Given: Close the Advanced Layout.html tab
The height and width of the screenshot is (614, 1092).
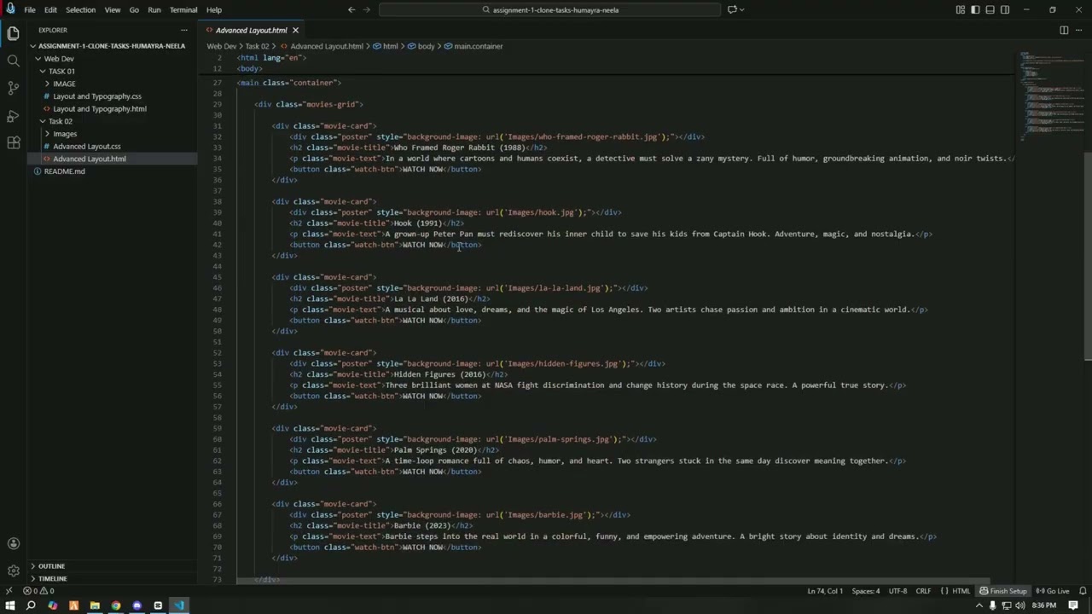Looking at the screenshot, I should (x=295, y=30).
